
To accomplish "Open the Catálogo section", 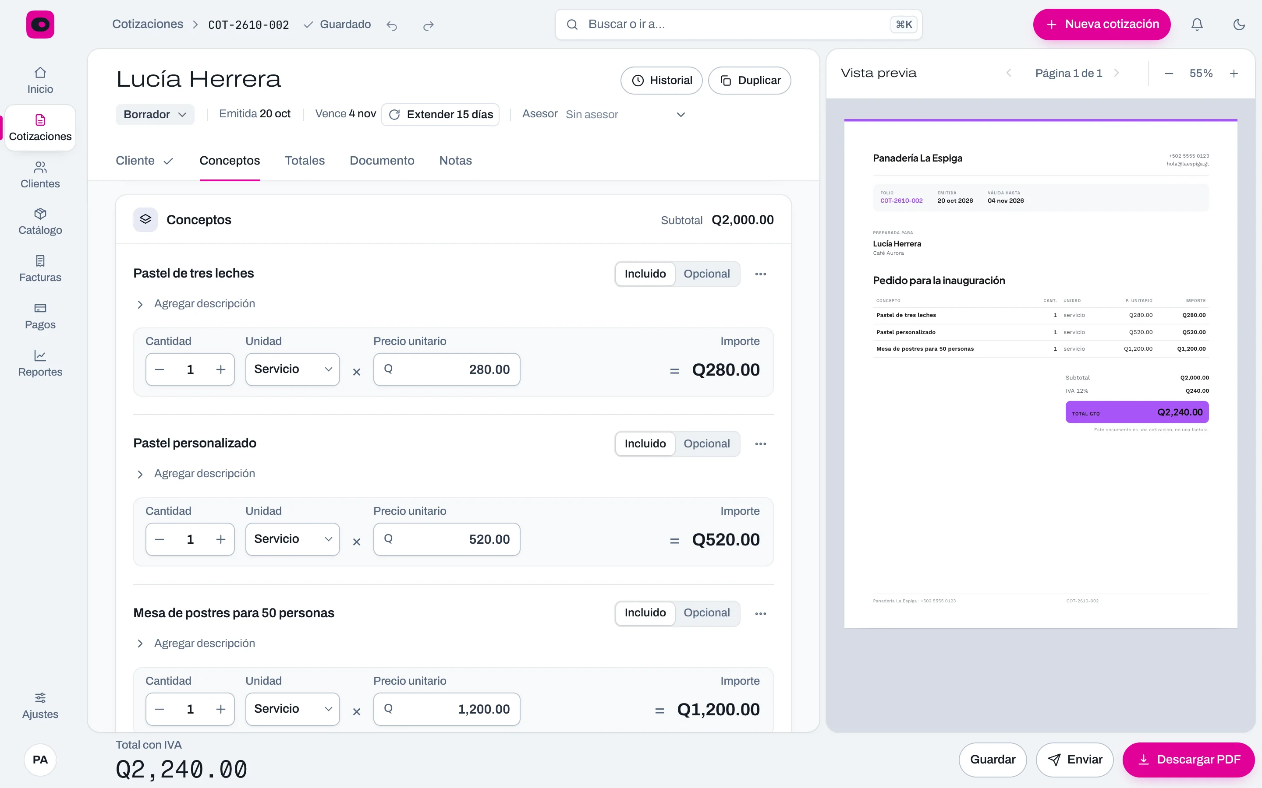I will [x=40, y=222].
